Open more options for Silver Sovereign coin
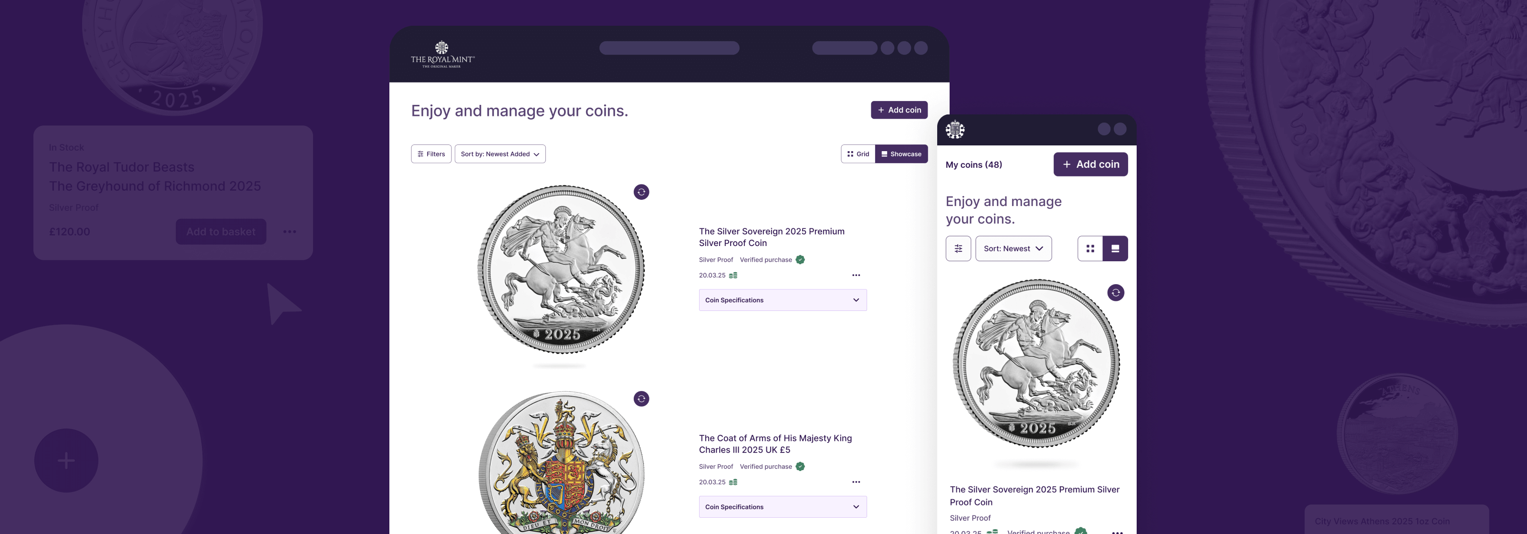 (x=856, y=275)
